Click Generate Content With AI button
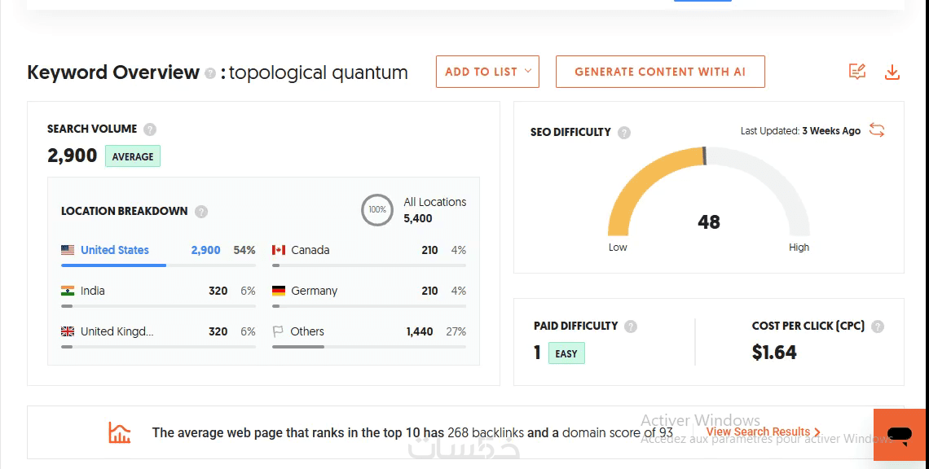This screenshot has width=929, height=469. (660, 72)
